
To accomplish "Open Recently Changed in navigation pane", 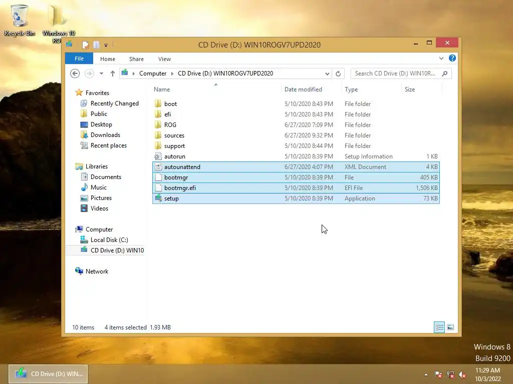I will pyautogui.click(x=115, y=103).
